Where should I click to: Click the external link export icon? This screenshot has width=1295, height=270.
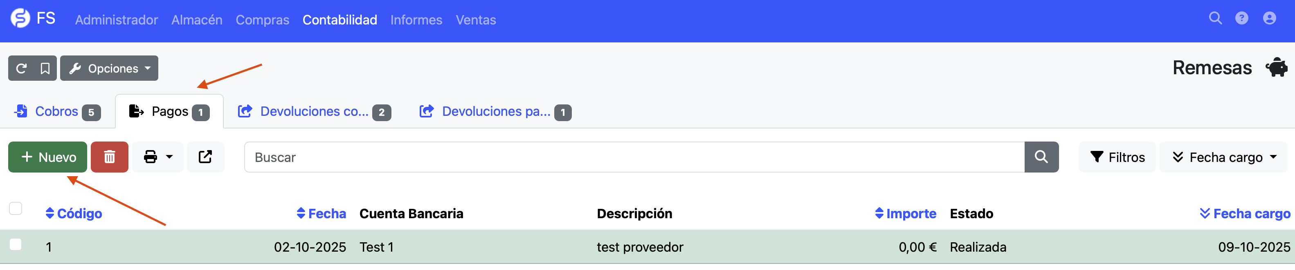(x=206, y=157)
